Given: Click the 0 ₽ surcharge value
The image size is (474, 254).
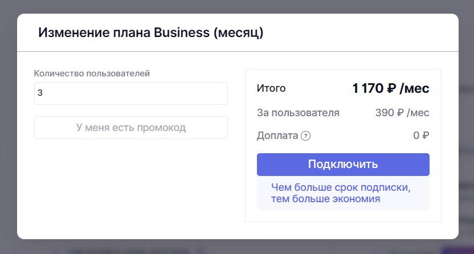Looking at the screenshot, I should 421,136.
